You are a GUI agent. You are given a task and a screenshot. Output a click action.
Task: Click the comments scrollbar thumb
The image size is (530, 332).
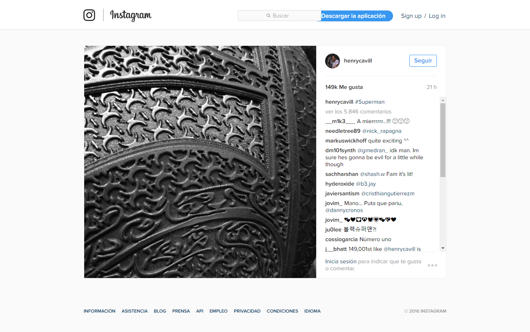point(443,140)
